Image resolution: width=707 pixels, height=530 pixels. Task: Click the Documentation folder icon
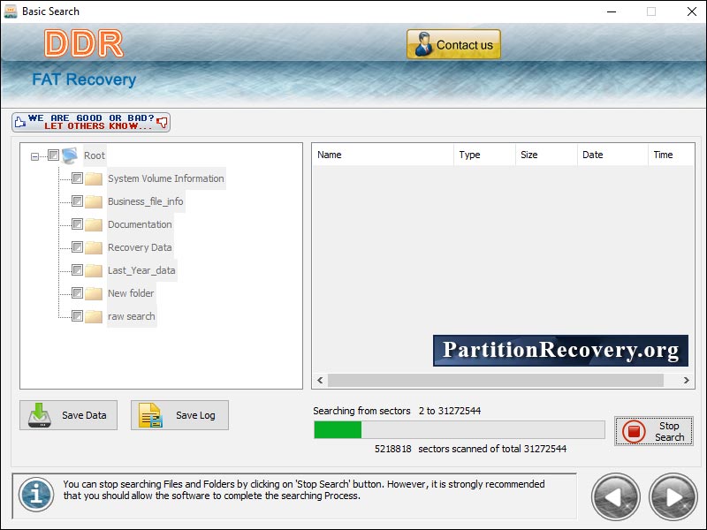point(94,223)
